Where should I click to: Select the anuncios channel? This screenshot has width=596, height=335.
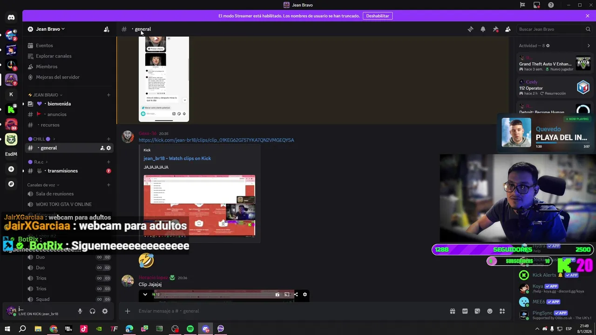pyautogui.click(x=69, y=114)
